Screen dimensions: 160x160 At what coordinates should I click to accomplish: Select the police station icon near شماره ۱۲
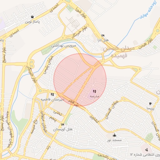pyautogui.click(x=147, y=150)
